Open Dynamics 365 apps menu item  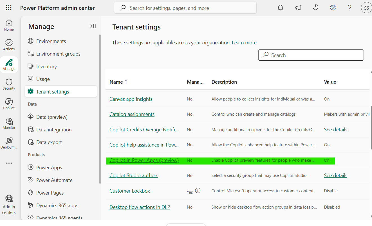(53, 206)
